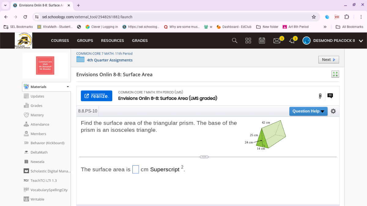
Task: Open Desmond Peacock's profile chevron menu
Action: tap(361, 40)
